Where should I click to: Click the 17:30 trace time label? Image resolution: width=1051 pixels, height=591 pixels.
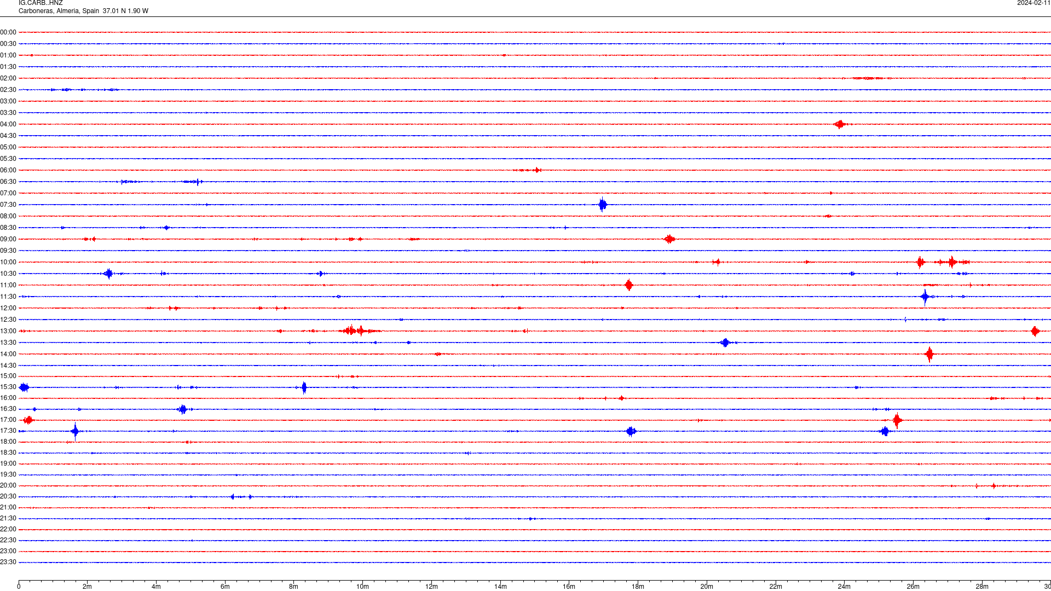pyautogui.click(x=8, y=431)
